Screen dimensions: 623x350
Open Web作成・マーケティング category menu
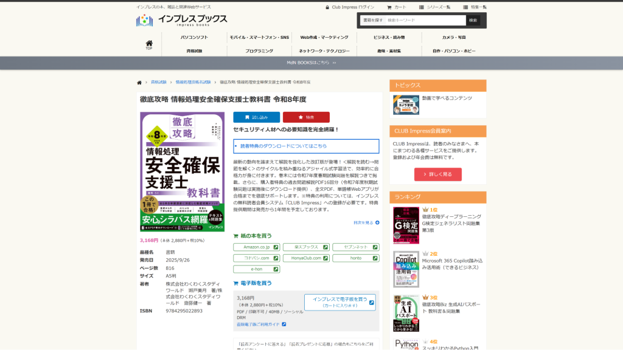(x=324, y=37)
